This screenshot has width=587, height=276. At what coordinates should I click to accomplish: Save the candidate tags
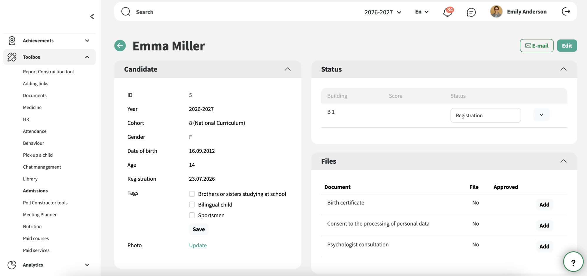[199, 229]
